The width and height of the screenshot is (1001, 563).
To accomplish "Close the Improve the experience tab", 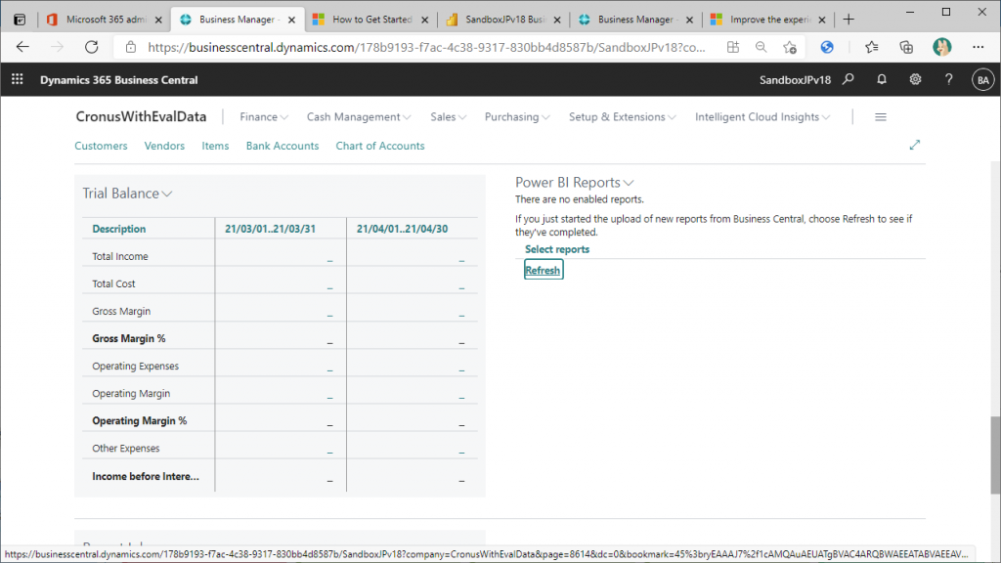I will pyautogui.click(x=822, y=20).
